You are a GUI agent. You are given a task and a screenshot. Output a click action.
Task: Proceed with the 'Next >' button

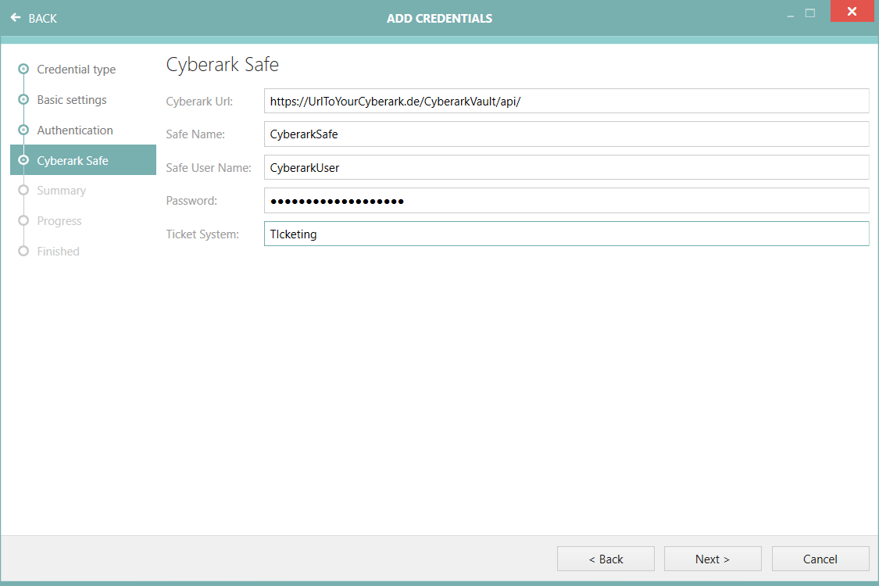[x=712, y=559]
